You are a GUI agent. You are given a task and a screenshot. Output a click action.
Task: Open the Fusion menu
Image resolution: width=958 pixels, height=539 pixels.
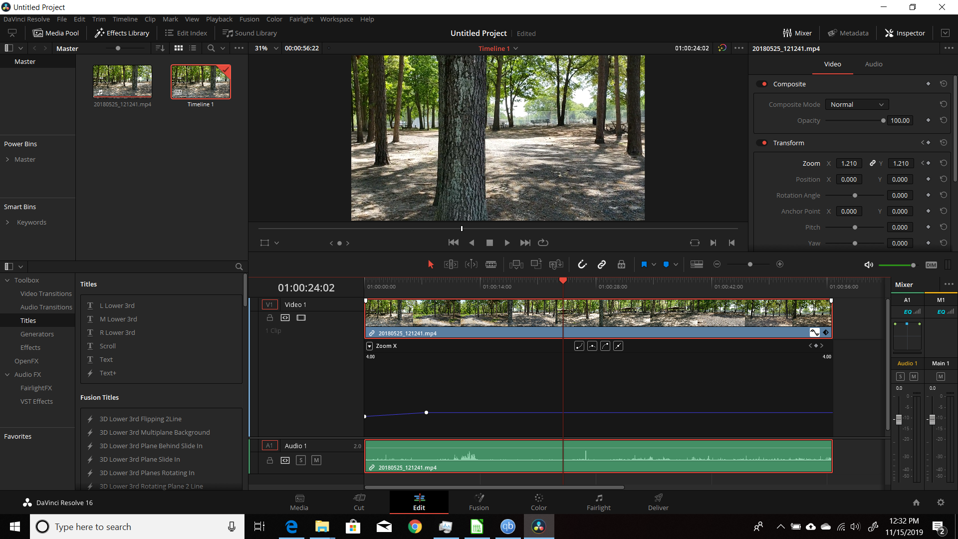pyautogui.click(x=249, y=19)
